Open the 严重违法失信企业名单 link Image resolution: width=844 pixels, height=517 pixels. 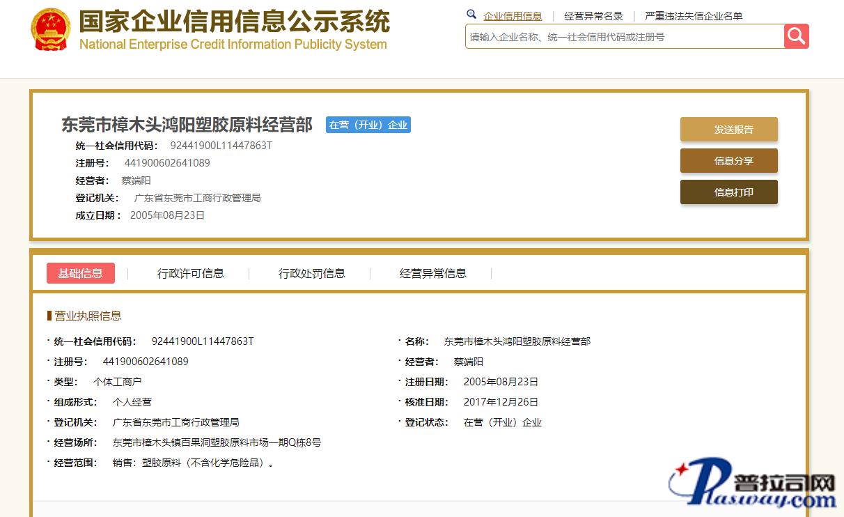coord(694,16)
